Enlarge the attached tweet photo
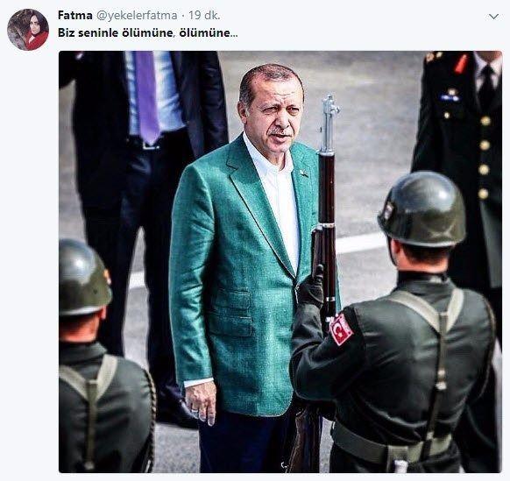The height and width of the screenshot is (481, 510). (x=280, y=262)
